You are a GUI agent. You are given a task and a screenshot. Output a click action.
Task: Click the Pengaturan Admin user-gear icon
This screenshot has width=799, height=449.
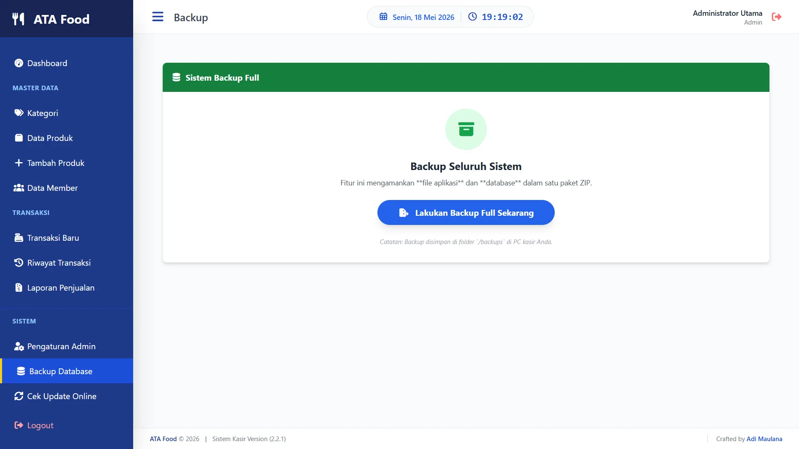tap(19, 346)
